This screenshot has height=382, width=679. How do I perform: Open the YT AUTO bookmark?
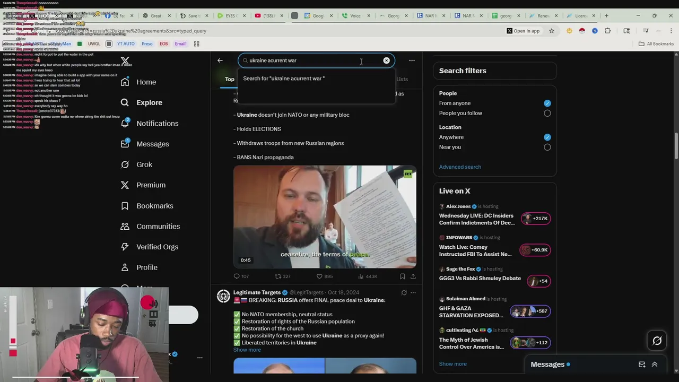pos(126,44)
